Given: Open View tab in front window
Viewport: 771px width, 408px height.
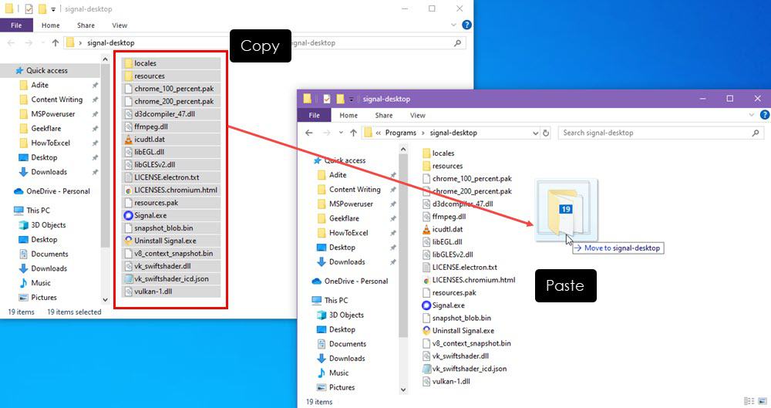Looking at the screenshot, I should click(x=417, y=115).
